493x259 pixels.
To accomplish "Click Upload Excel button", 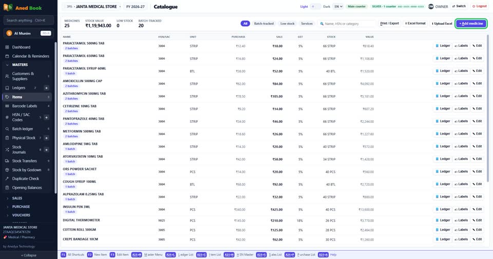I will coord(442,24).
